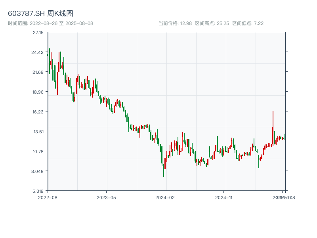
Task: Select the 8.048 price axis label
Action: (38, 171)
